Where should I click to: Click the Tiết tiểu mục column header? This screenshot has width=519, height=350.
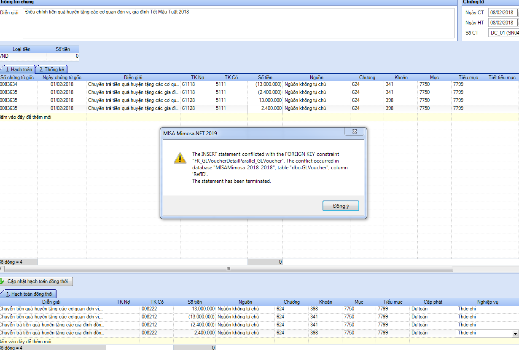(502, 77)
